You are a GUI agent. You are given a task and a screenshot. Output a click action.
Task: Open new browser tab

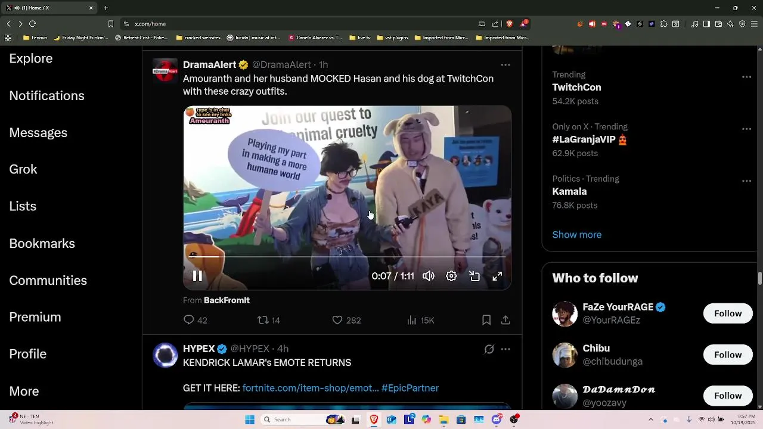point(106,8)
